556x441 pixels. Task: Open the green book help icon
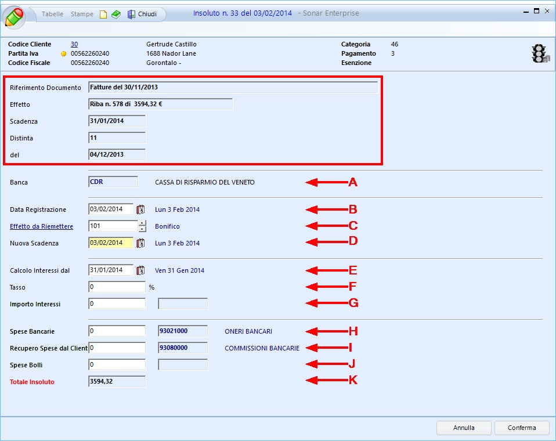(x=116, y=15)
